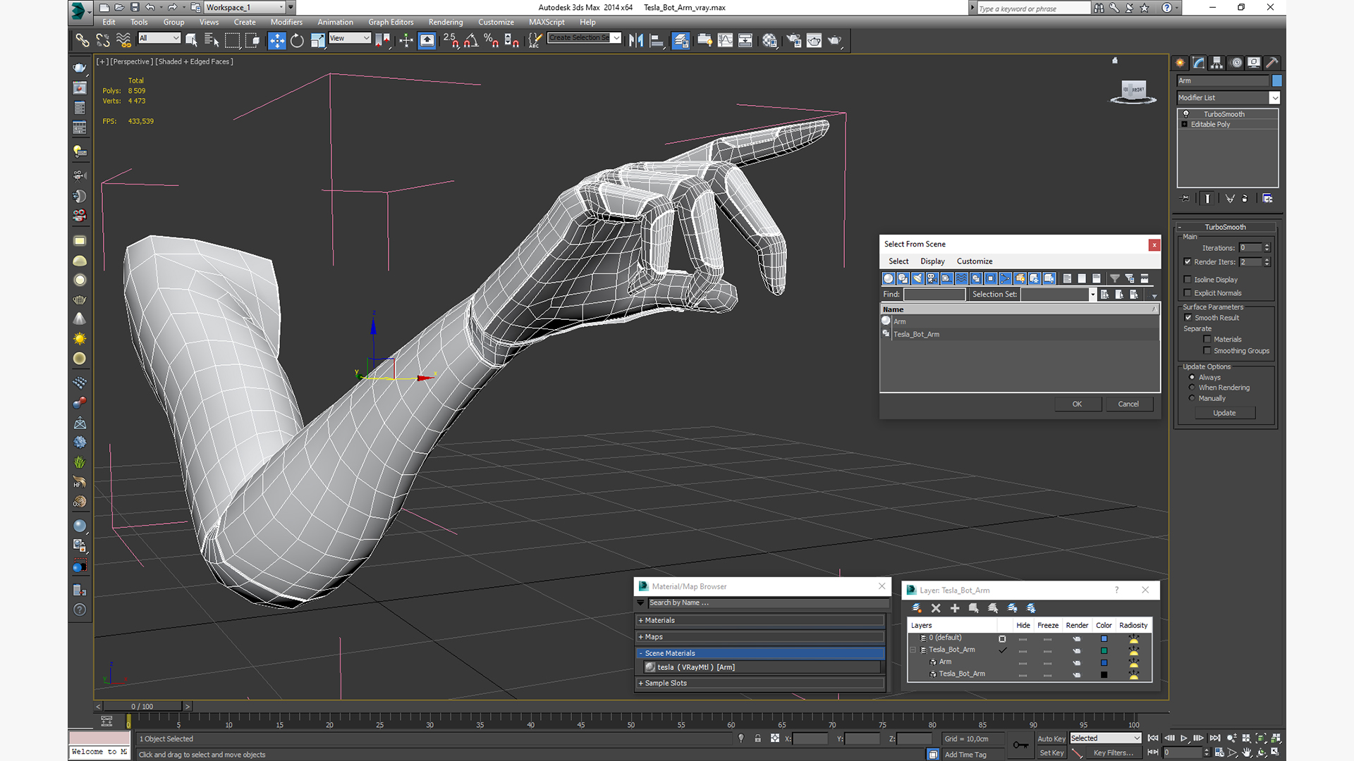Select the Select and Move tool
Viewport: 1354px width, 761px height.
pos(277,41)
